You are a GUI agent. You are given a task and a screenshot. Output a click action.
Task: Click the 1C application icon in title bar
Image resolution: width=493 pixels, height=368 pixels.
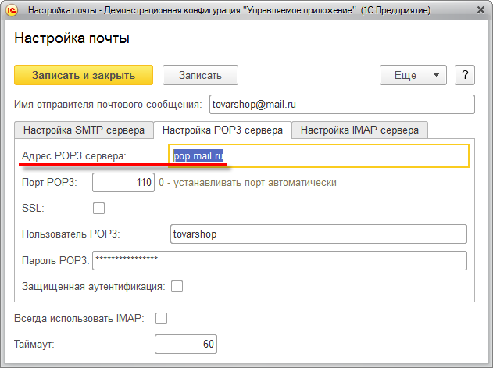pyautogui.click(x=13, y=11)
